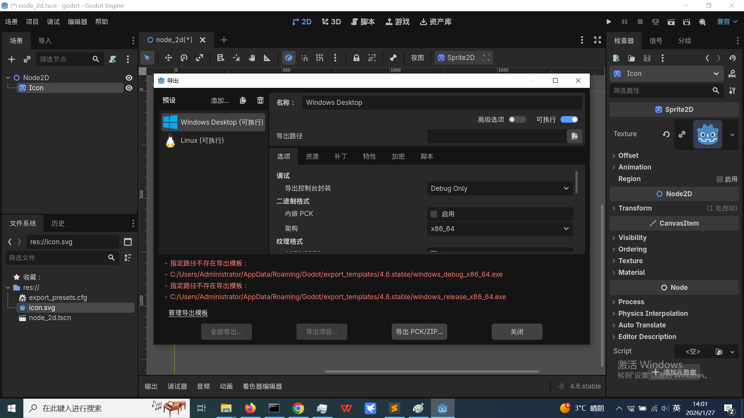This screenshot has width=744, height=418.
Task: Browse for export path folder
Action: (x=574, y=136)
